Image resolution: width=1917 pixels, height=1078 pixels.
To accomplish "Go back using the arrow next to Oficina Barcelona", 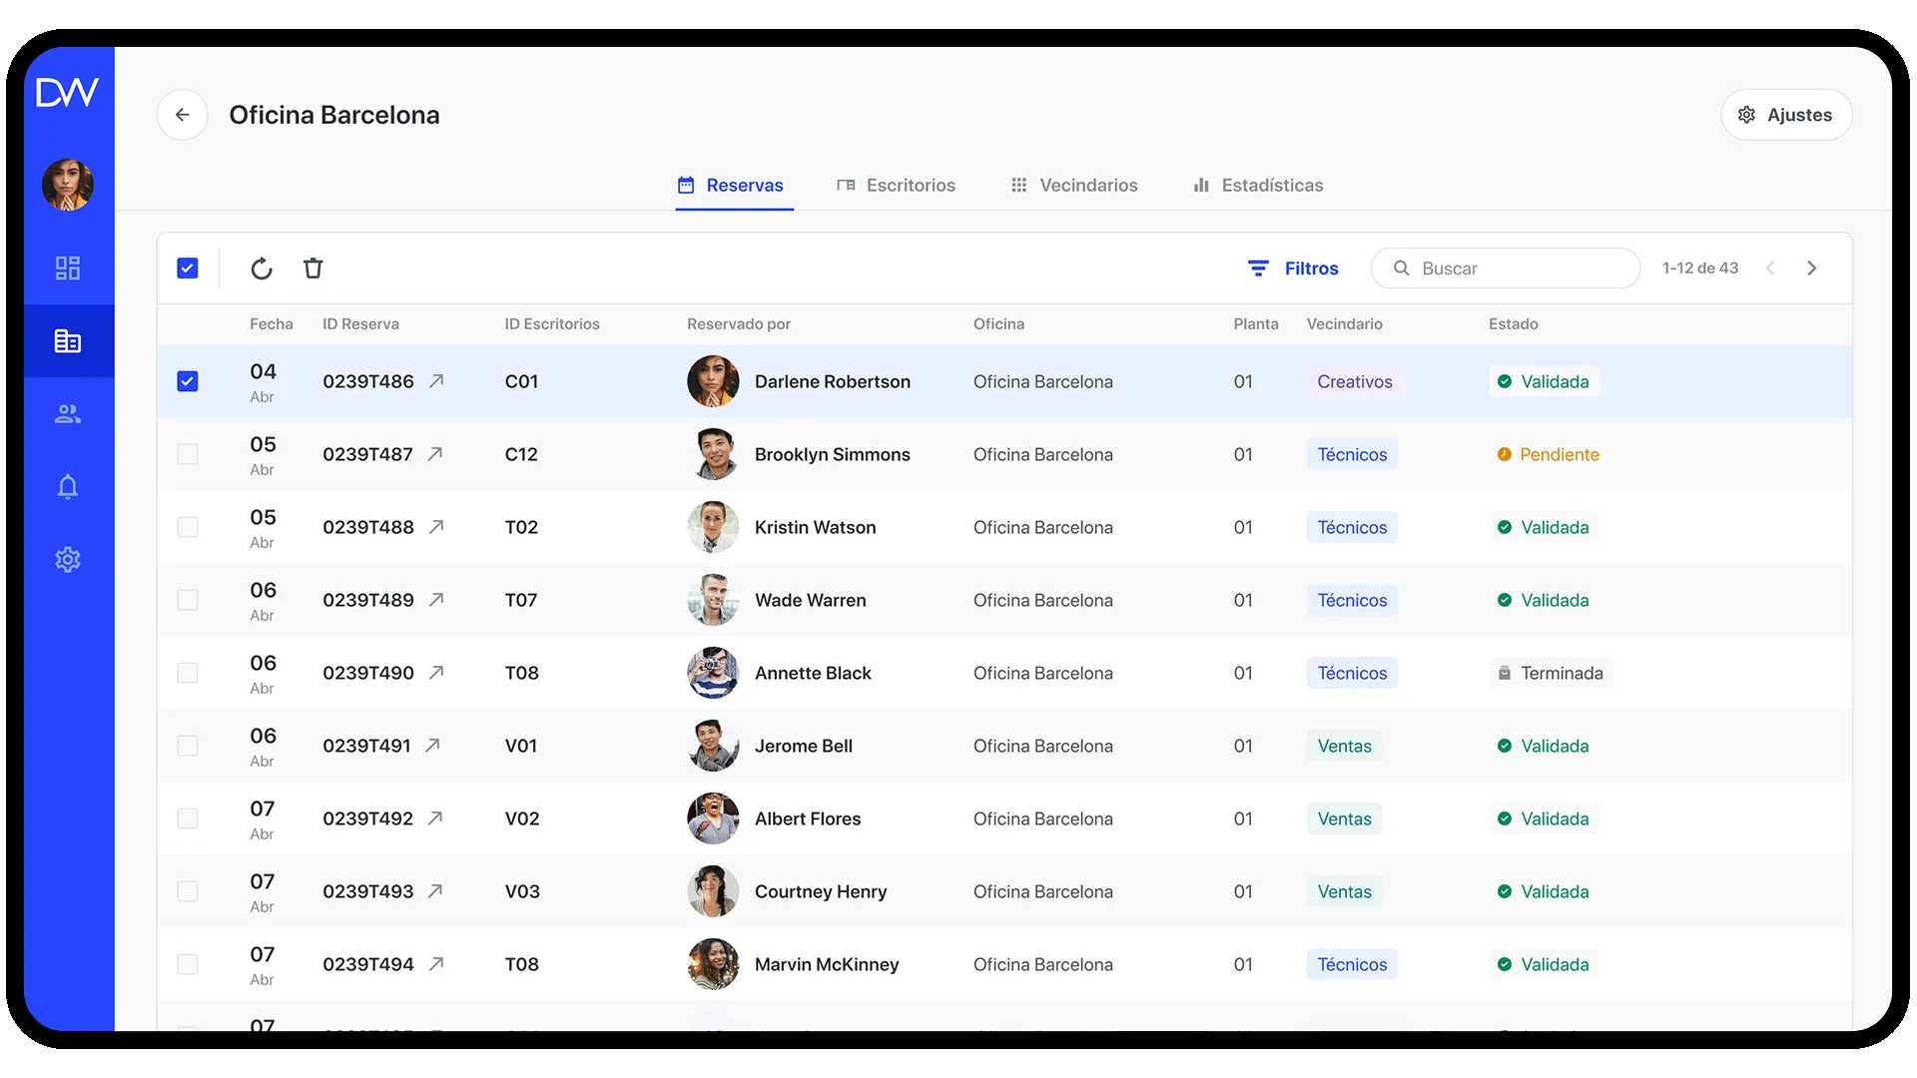I will (x=183, y=114).
